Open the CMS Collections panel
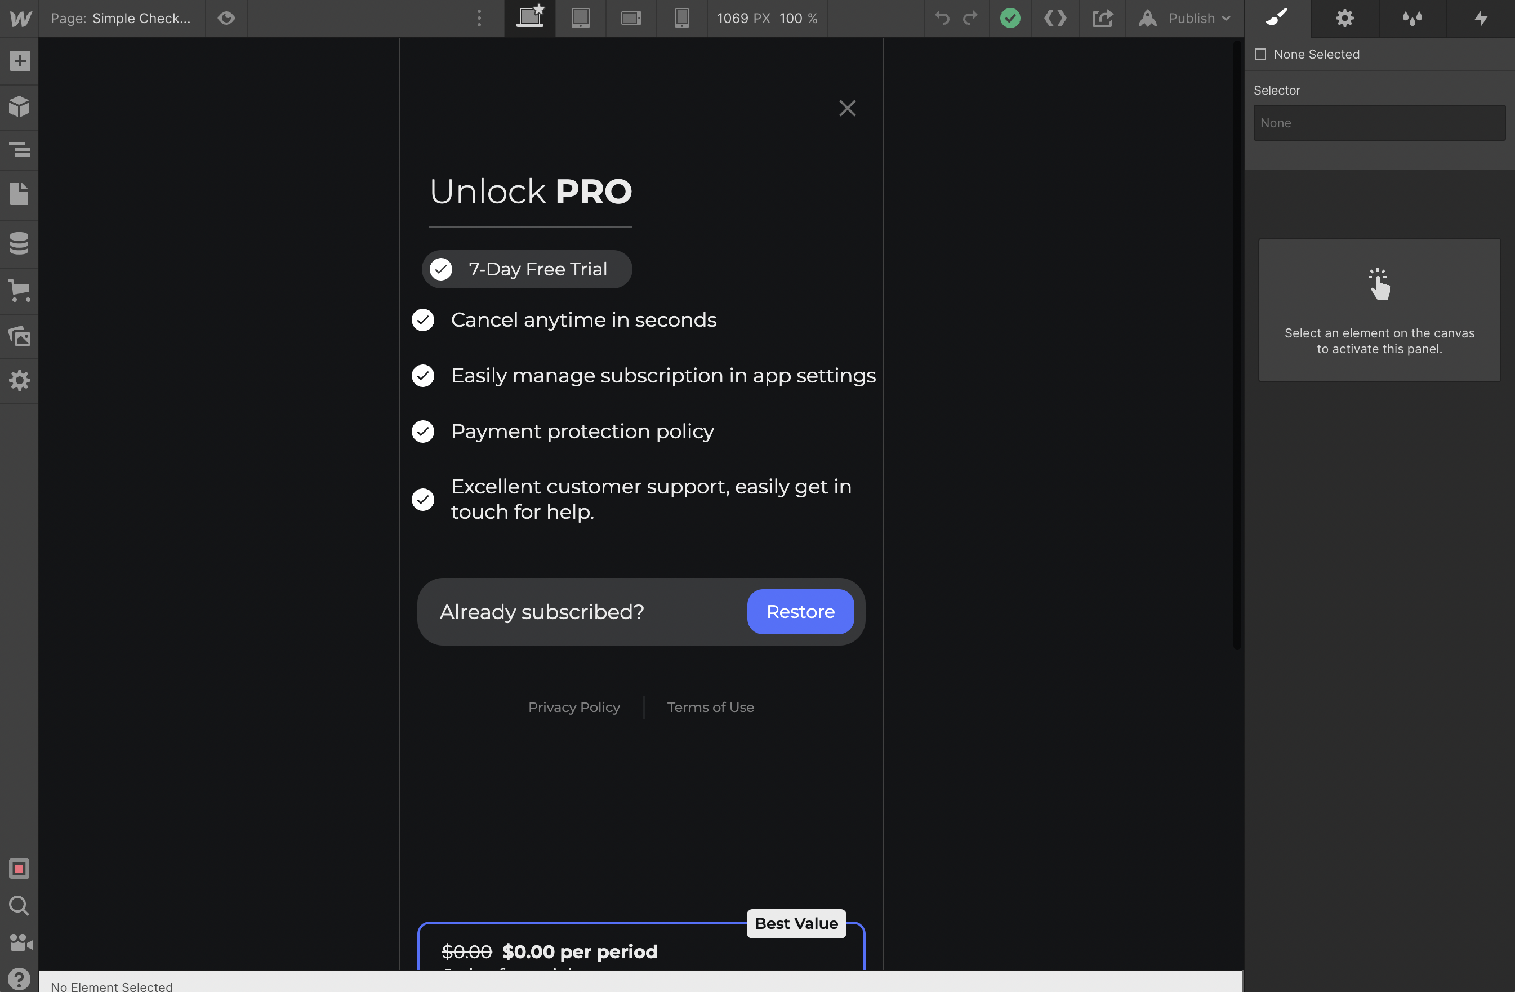Image resolution: width=1515 pixels, height=992 pixels. [19, 243]
